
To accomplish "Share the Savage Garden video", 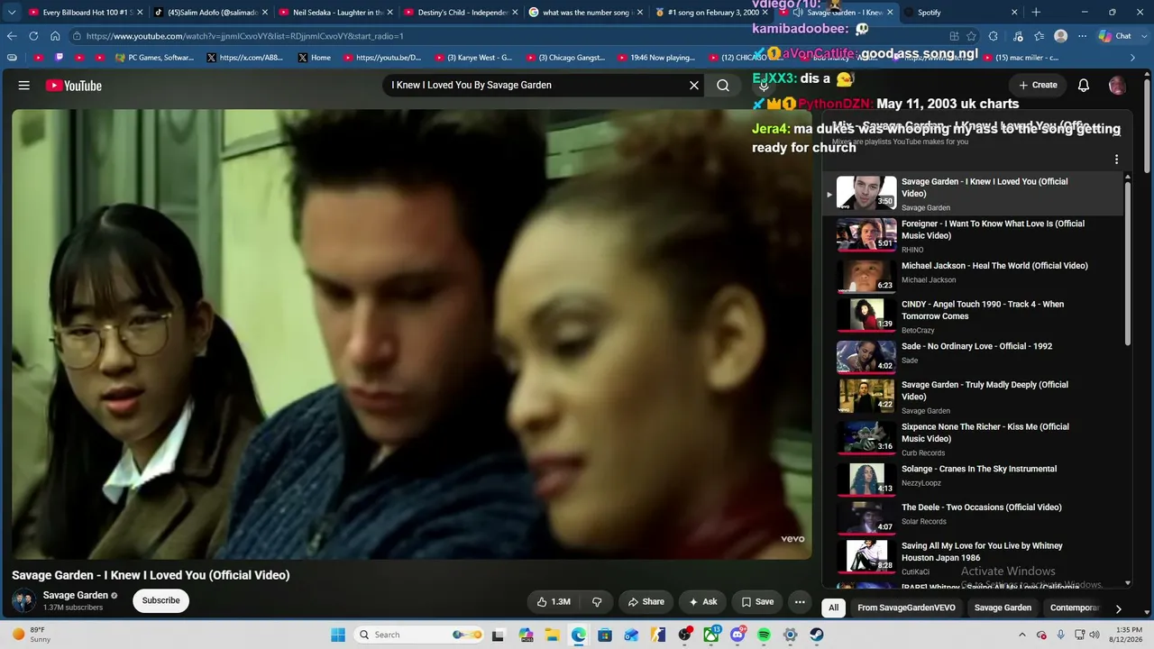I will click(x=646, y=601).
